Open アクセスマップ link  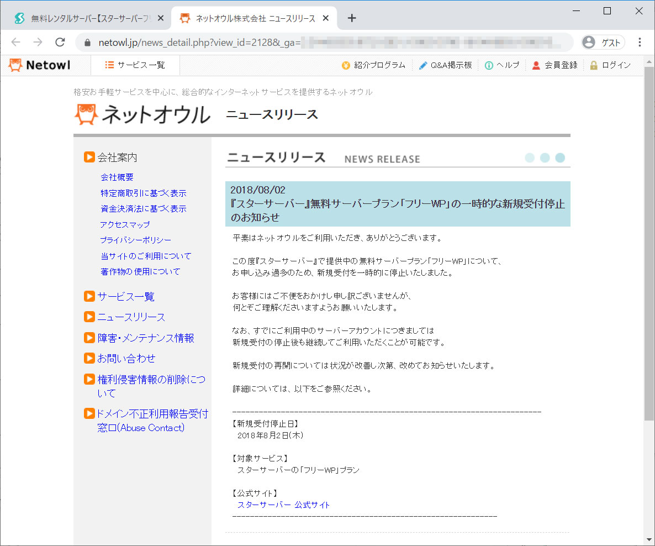click(x=125, y=224)
